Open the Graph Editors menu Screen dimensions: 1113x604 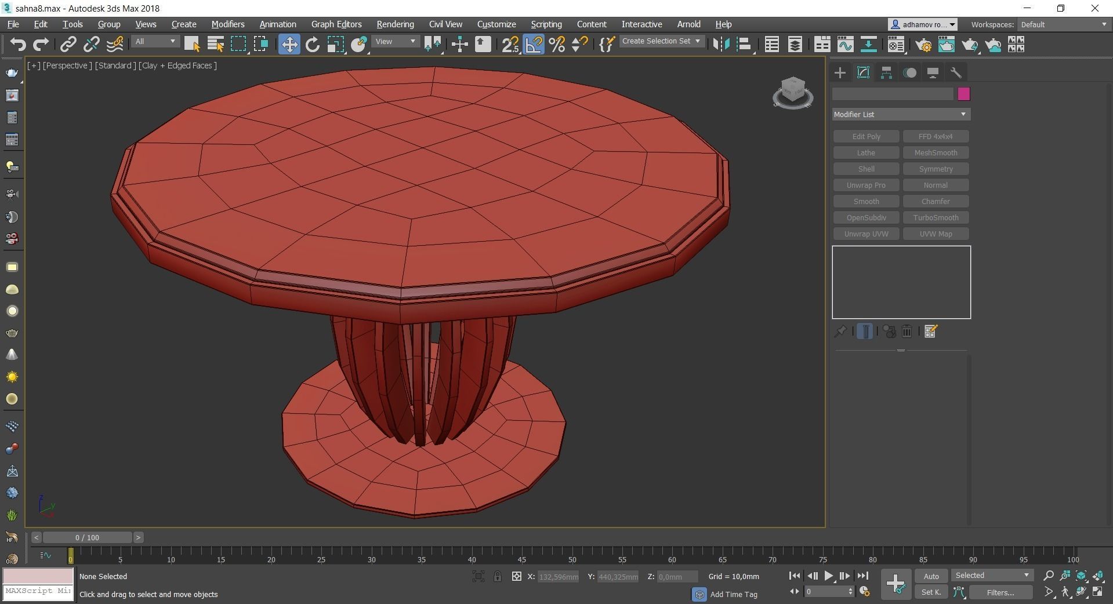click(x=336, y=24)
